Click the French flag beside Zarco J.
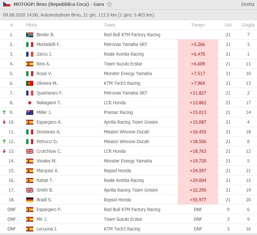Viewport: 257px width, 235px height. (30, 54)
